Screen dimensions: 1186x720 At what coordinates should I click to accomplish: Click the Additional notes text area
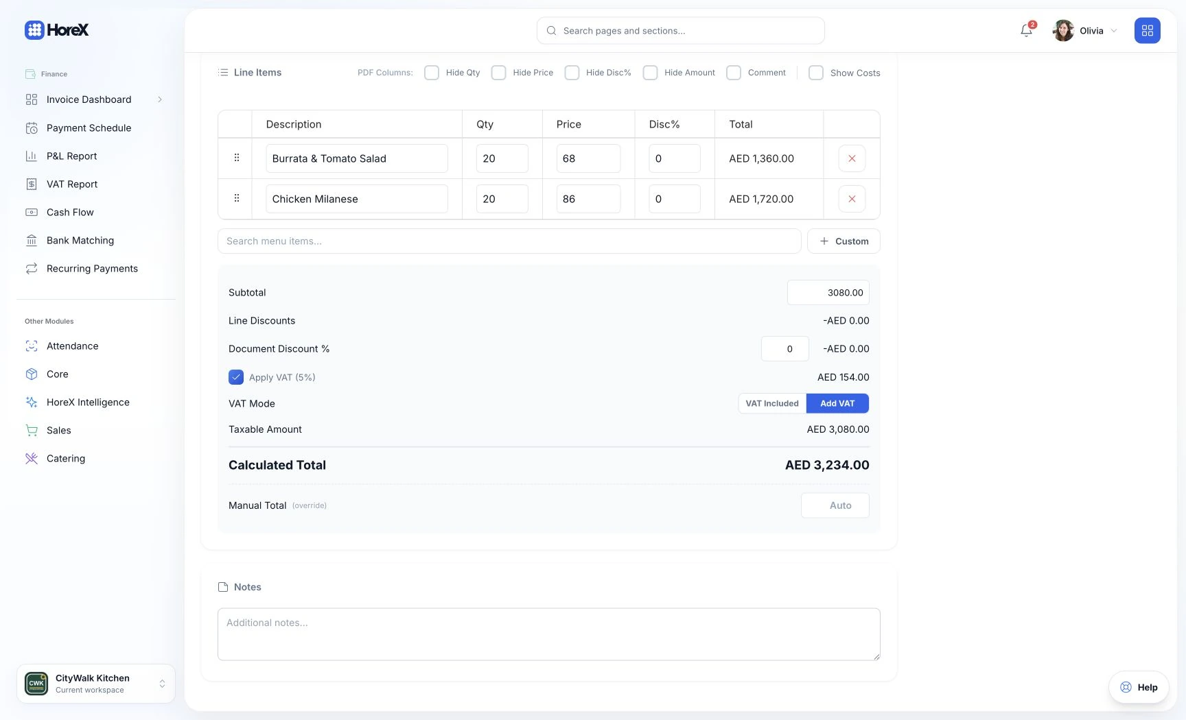pyautogui.click(x=548, y=634)
